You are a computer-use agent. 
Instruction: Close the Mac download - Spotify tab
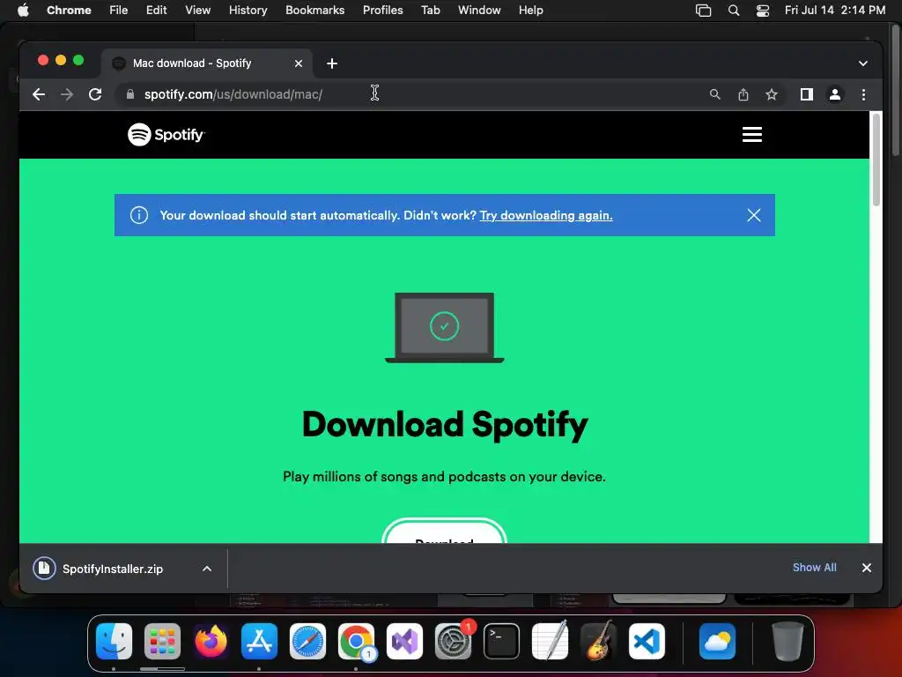click(x=298, y=63)
